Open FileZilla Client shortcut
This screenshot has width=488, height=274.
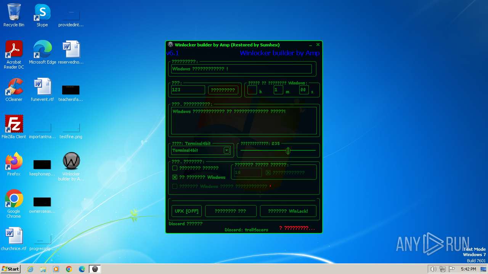[x=14, y=127]
